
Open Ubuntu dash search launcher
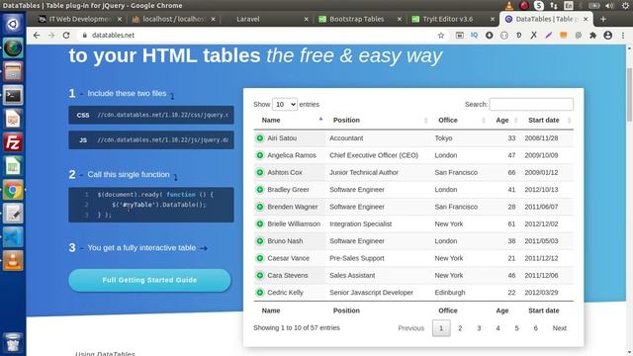(x=13, y=24)
